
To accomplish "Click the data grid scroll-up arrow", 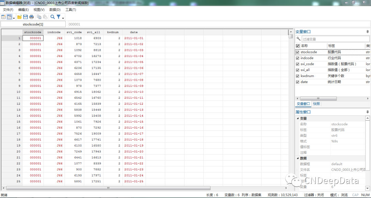I will coord(291,32).
